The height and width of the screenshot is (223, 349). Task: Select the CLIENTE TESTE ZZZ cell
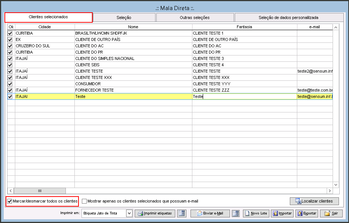click(x=244, y=90)
